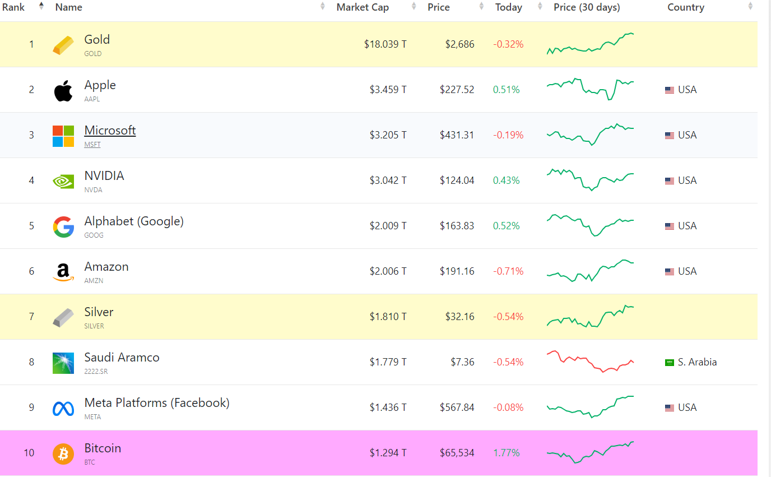Click the Silver bar icon

pos(63,318)
